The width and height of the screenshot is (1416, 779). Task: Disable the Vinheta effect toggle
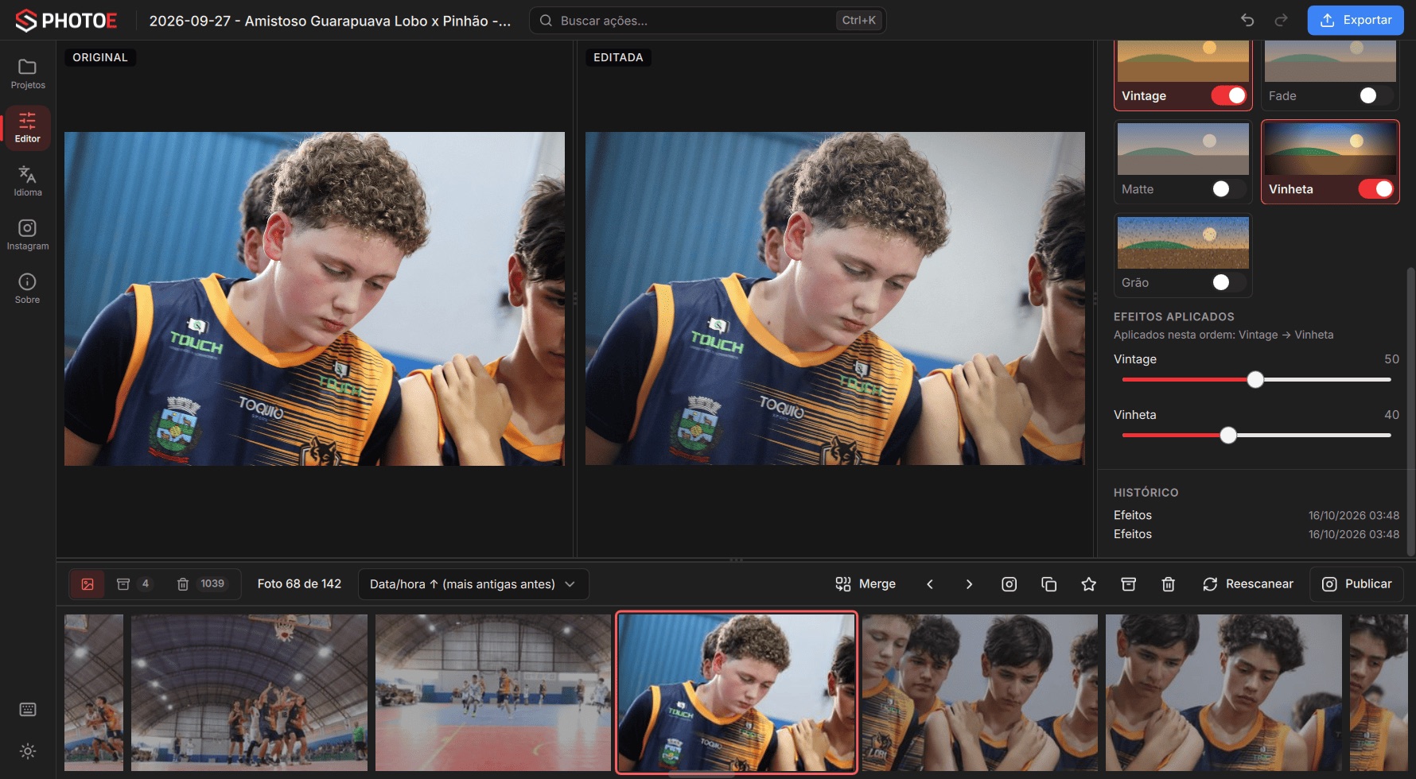(x=1376, y=189)
